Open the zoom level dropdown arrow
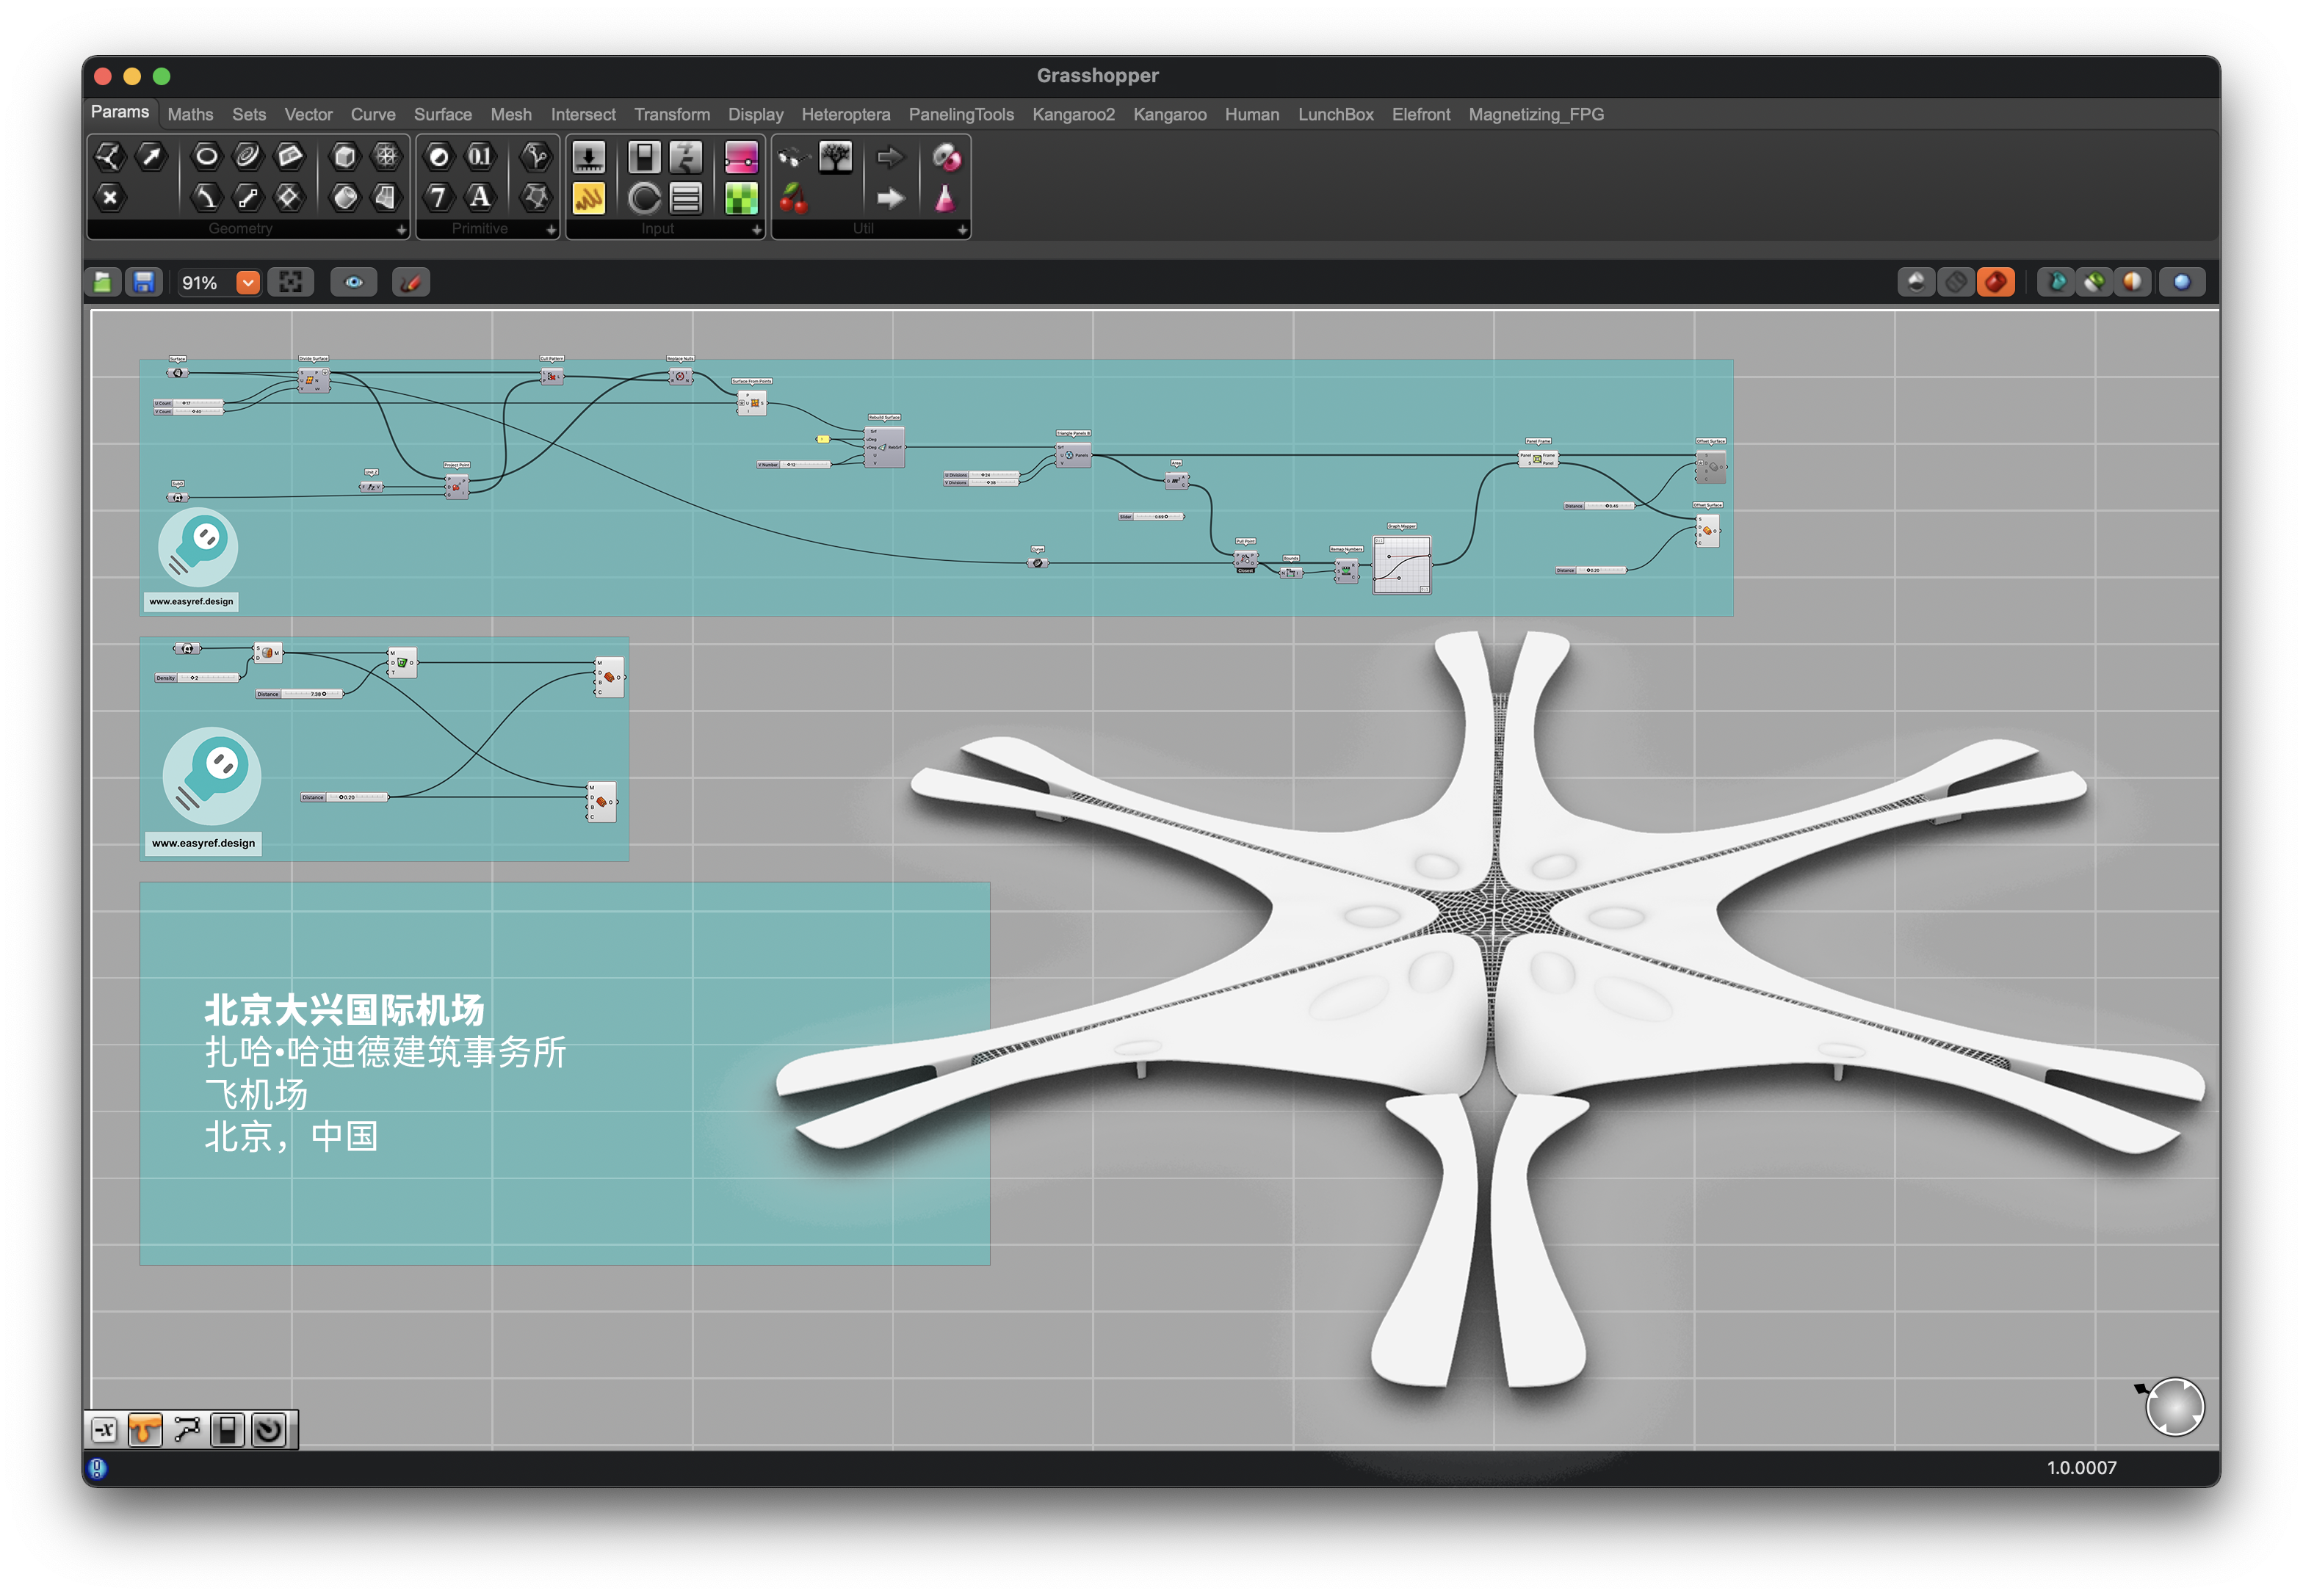The image size is (2303, 1596). [x=247, y=283]
